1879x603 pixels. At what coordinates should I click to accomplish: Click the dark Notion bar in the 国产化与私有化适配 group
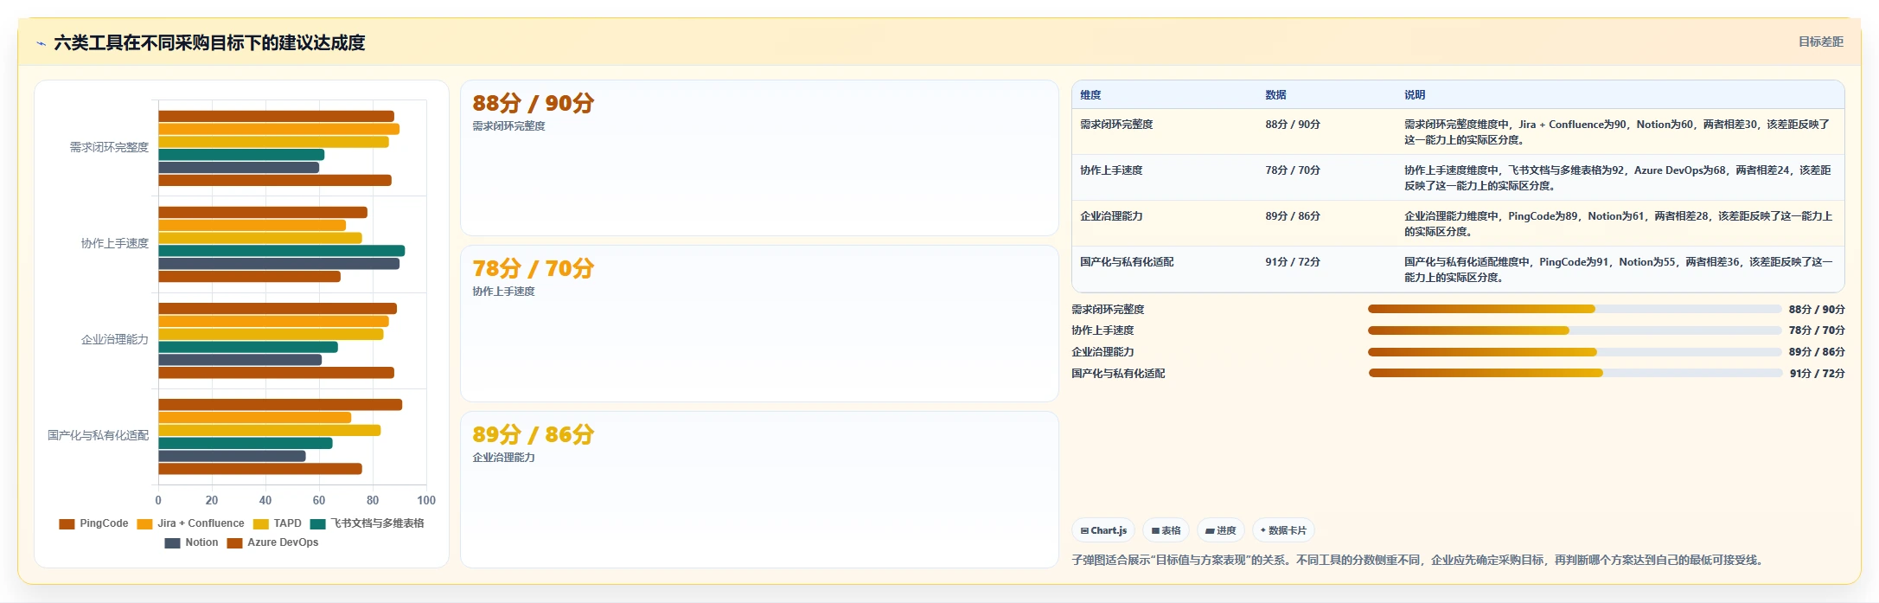pos(232,456)
